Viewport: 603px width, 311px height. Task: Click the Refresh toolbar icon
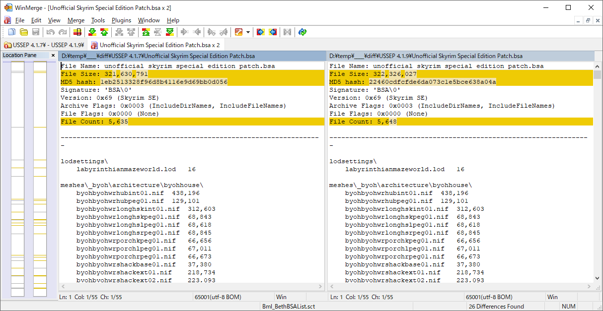point(302,32)
